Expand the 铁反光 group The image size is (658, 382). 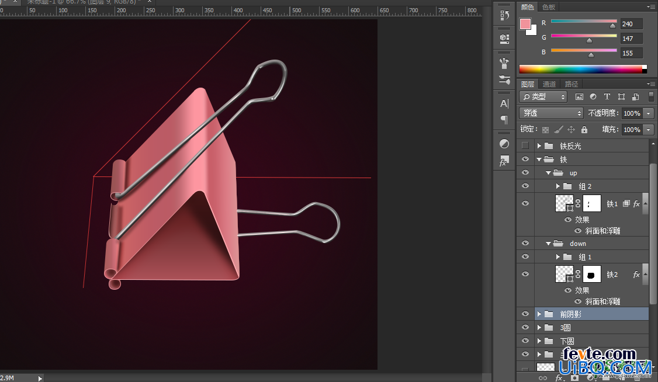[539, 146]
